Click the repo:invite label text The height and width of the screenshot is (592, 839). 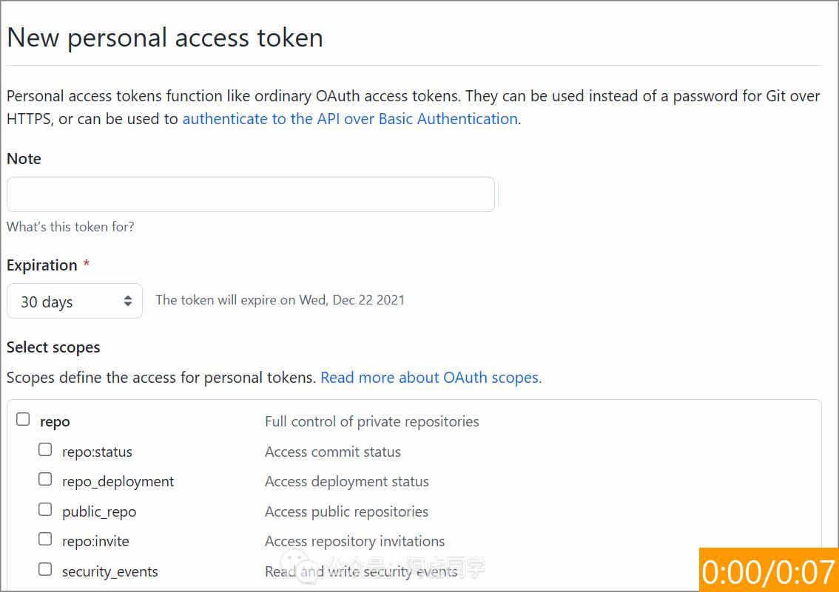click(x=95, y=542)
